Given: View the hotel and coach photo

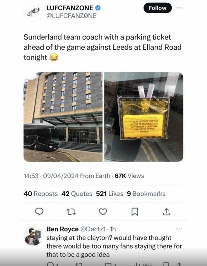Looking at the screenshot, I should tap(63, 117).
